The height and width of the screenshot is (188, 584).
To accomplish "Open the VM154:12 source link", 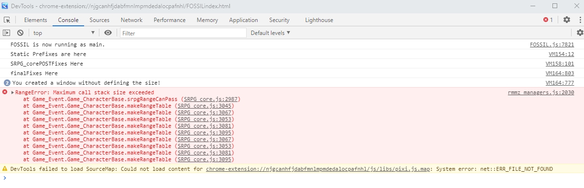I will 561,54.
